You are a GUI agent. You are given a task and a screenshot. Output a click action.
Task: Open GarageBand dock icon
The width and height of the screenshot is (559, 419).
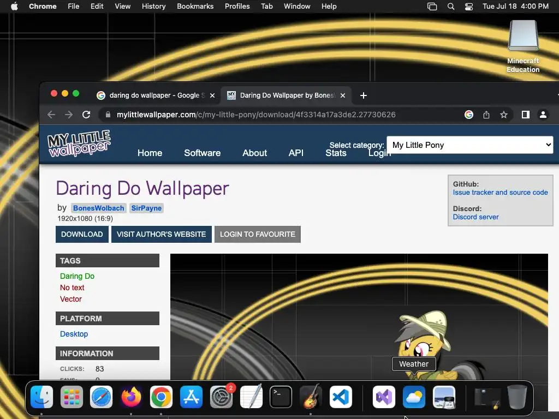click(x=311, y=397)
